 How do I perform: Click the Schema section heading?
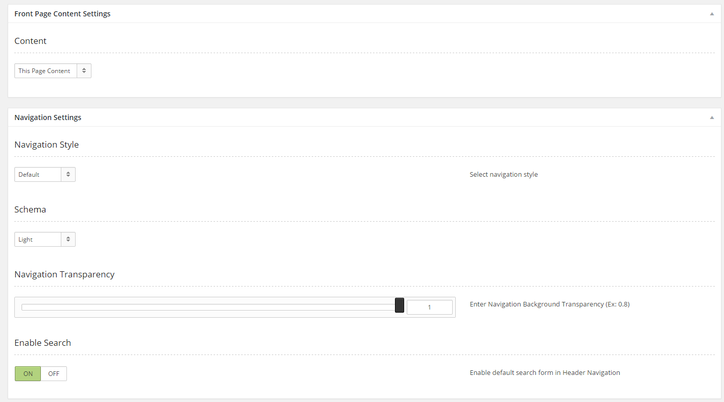coord(30,209)
